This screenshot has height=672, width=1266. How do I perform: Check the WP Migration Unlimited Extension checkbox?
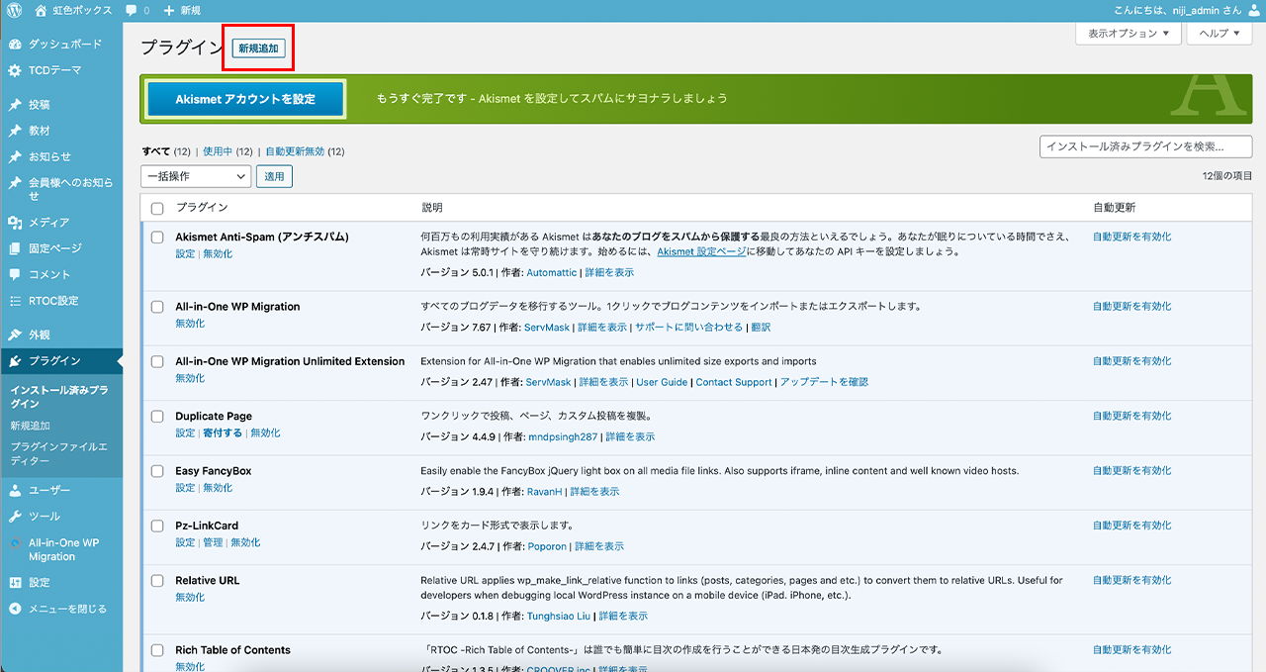(157, 362)
